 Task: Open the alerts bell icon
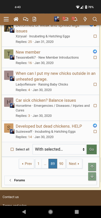[75, 19]
